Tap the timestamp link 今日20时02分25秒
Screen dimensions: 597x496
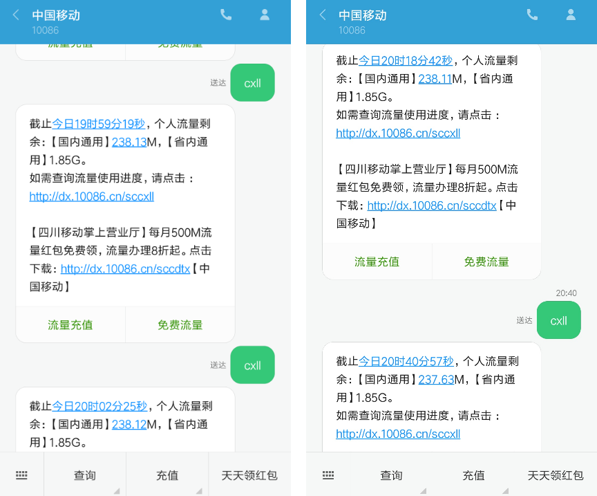[x=99, y=406]
